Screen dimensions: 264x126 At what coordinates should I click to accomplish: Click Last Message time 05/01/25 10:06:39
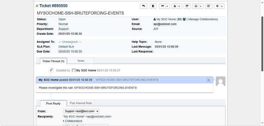(x=166, y=47)
